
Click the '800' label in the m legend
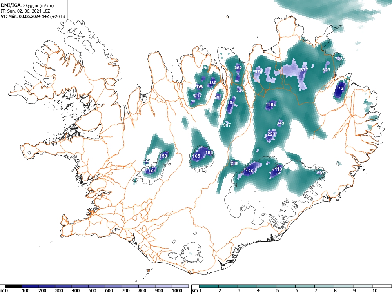coord(143,291)
